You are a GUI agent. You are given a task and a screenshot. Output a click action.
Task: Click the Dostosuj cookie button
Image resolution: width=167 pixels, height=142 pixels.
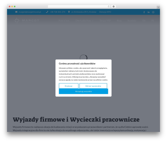click(68, 86)
